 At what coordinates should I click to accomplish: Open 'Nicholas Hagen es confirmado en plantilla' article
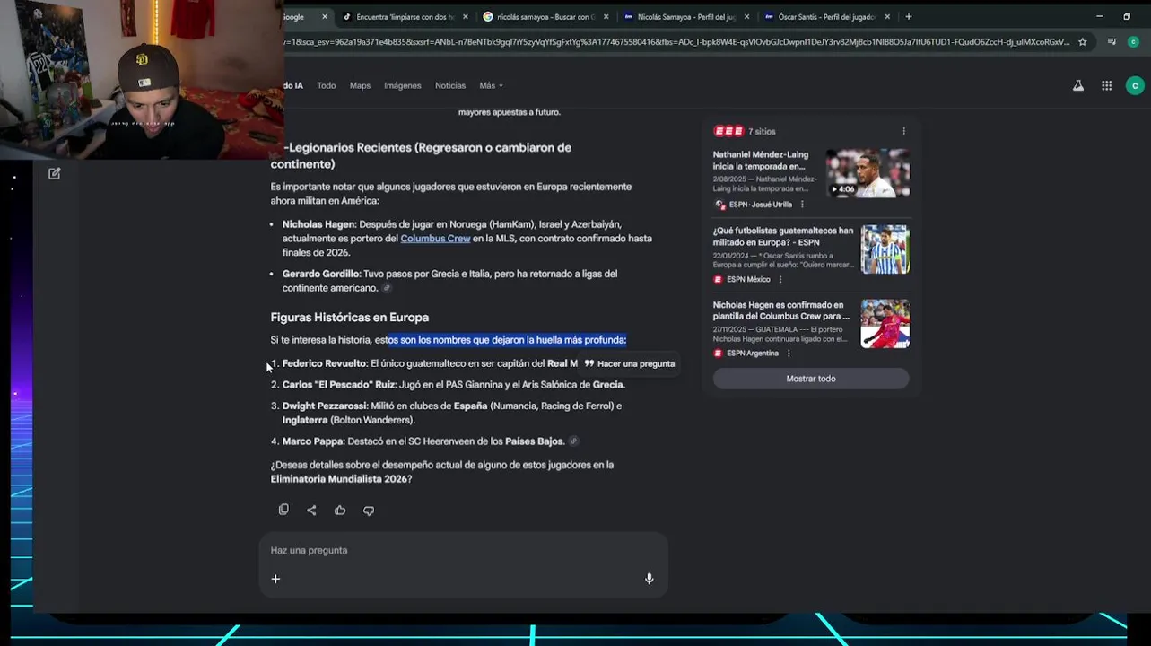[x=780, y=310]
